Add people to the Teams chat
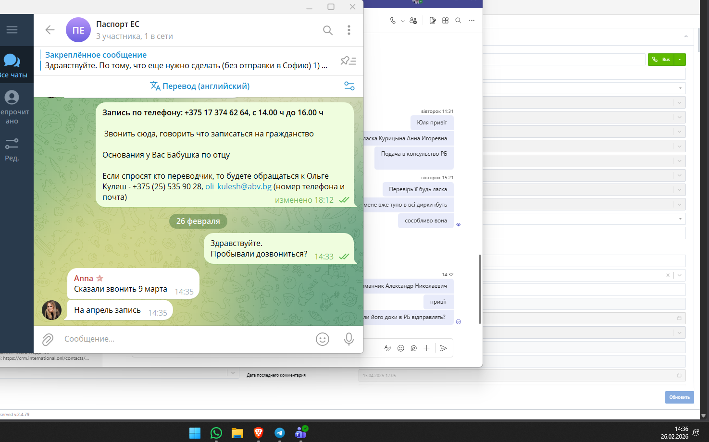Viewport: 709px width, 442px height. point(413,21)
